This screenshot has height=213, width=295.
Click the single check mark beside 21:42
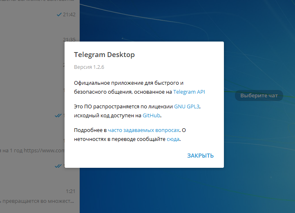pos(59,14)
